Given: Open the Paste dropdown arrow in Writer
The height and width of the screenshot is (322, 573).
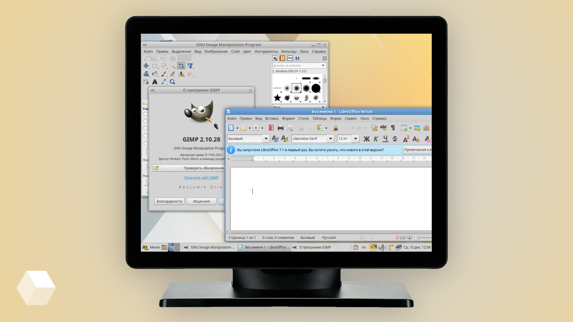Looking at the screenshot, I should (x=326, y=128).
